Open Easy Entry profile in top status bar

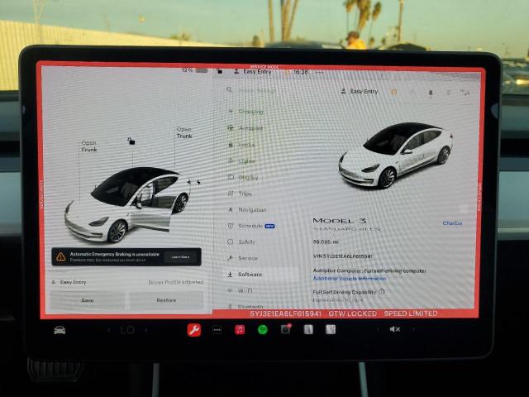coord(253,72)
